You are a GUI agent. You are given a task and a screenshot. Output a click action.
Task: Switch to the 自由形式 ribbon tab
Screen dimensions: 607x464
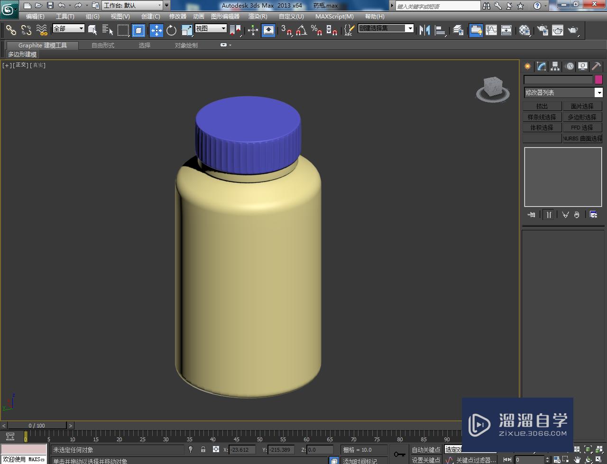coord(103,45)
